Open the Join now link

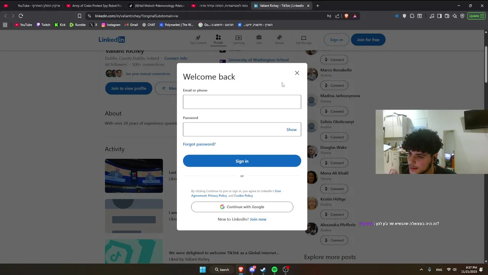258,219
